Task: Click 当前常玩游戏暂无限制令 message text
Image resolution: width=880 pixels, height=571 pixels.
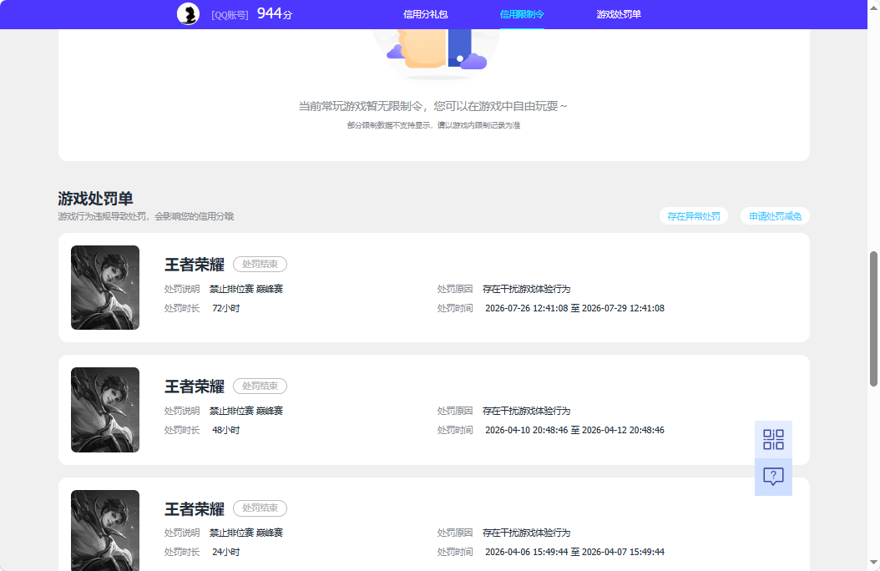Action: click(432, 106)
